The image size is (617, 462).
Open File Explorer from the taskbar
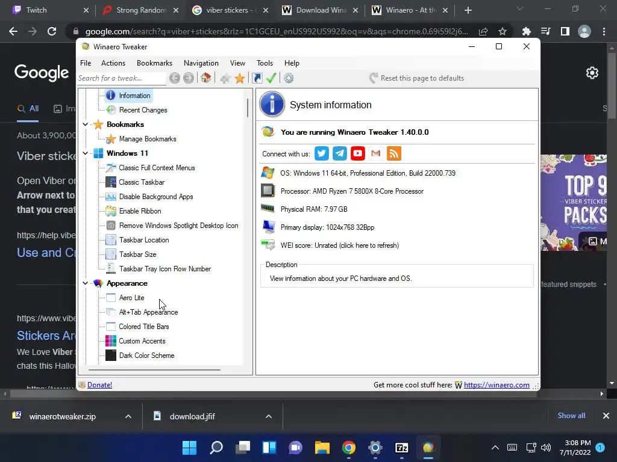point(322,448)
